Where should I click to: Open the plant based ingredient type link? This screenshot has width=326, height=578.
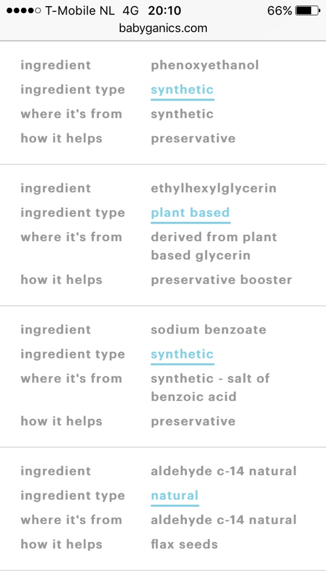coord(190,213)
